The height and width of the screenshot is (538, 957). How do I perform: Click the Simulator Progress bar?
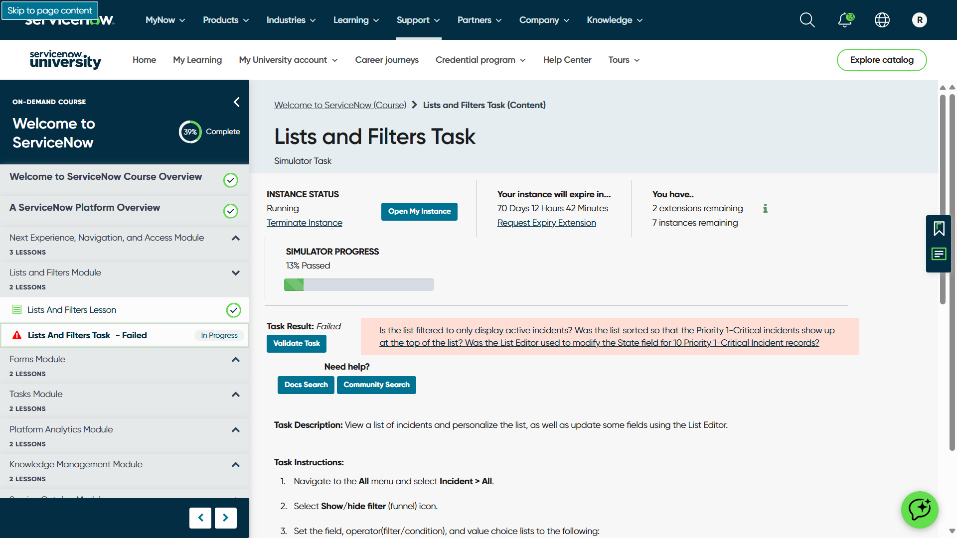point(358,284)
